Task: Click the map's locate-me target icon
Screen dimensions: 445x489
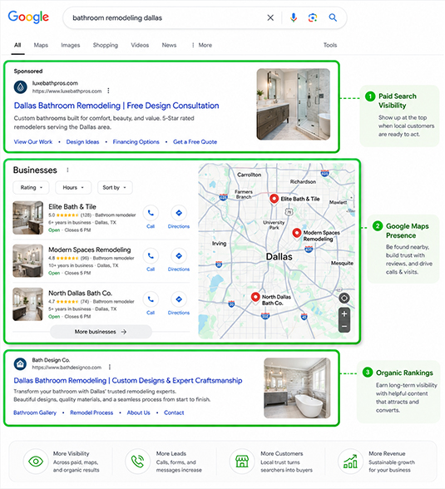Action: click(x=344, y=298)
